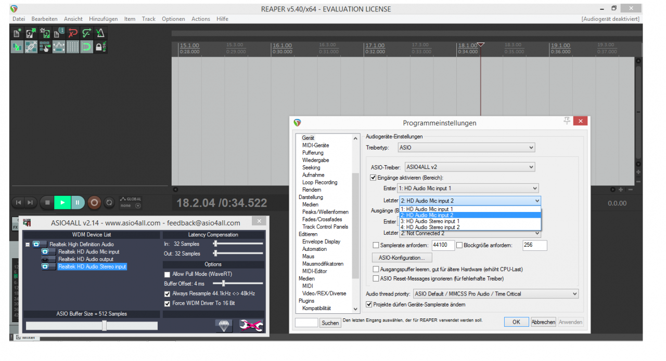666x361 pixels.
Task: Select MIDI-Geräte in settings tree
Action: click(x=315, y=145)
